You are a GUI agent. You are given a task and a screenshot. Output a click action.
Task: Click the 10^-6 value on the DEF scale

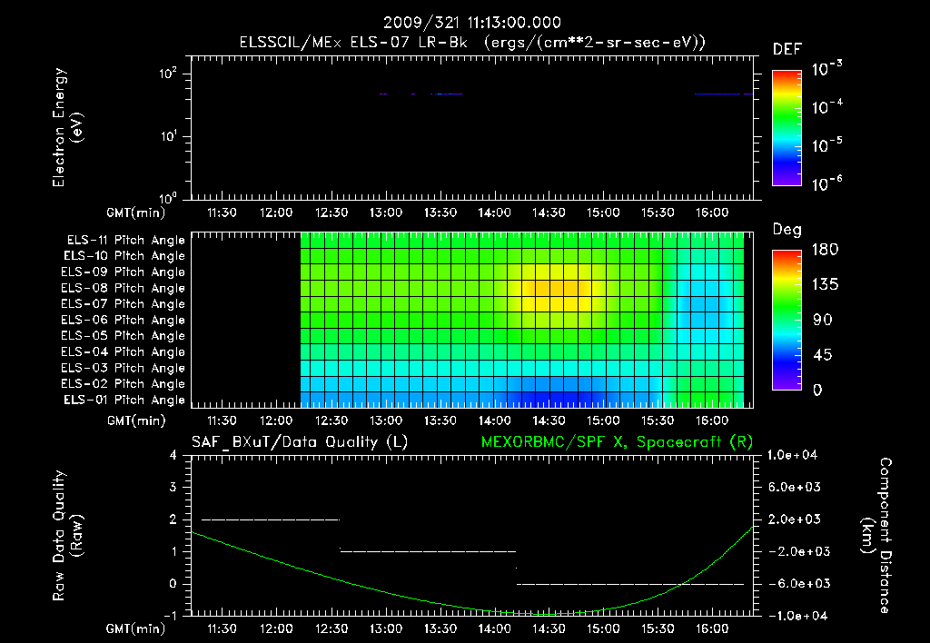[x=826, y=183]
